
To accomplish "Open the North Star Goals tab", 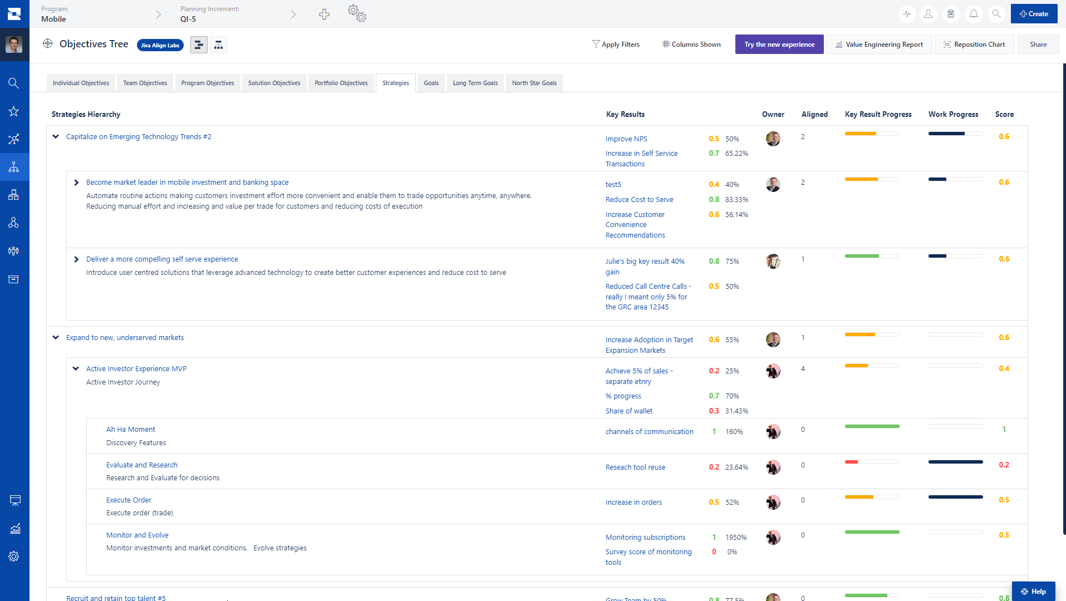I will pyautogui.click(x=533, y=82).
